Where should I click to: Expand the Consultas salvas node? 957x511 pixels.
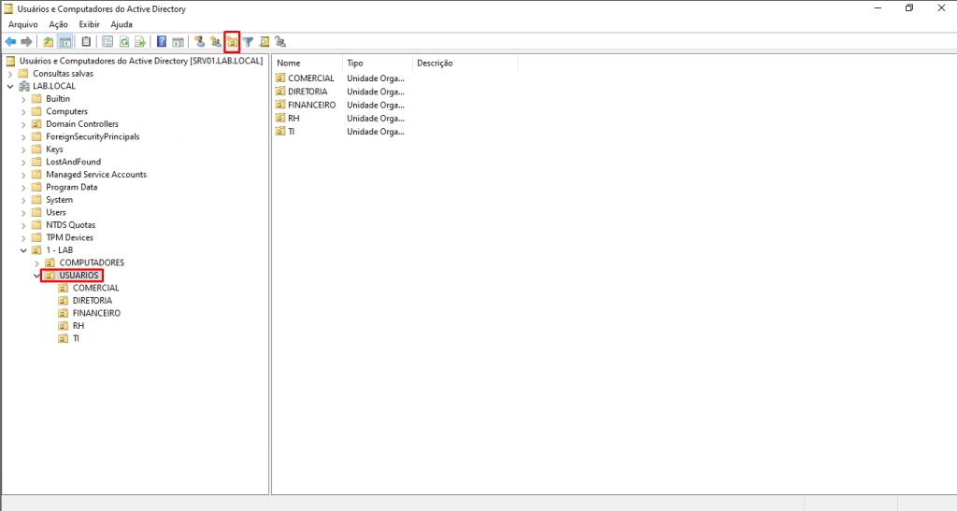click(x=10, y=74)
